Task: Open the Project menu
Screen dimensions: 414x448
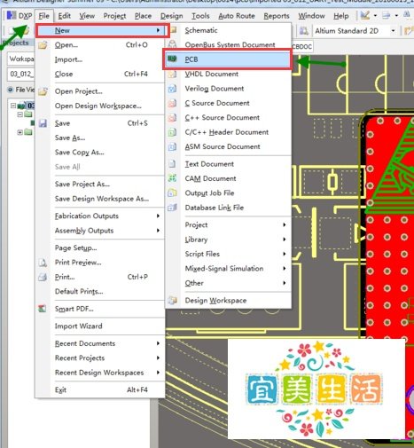Action: (x=114, y=16)
